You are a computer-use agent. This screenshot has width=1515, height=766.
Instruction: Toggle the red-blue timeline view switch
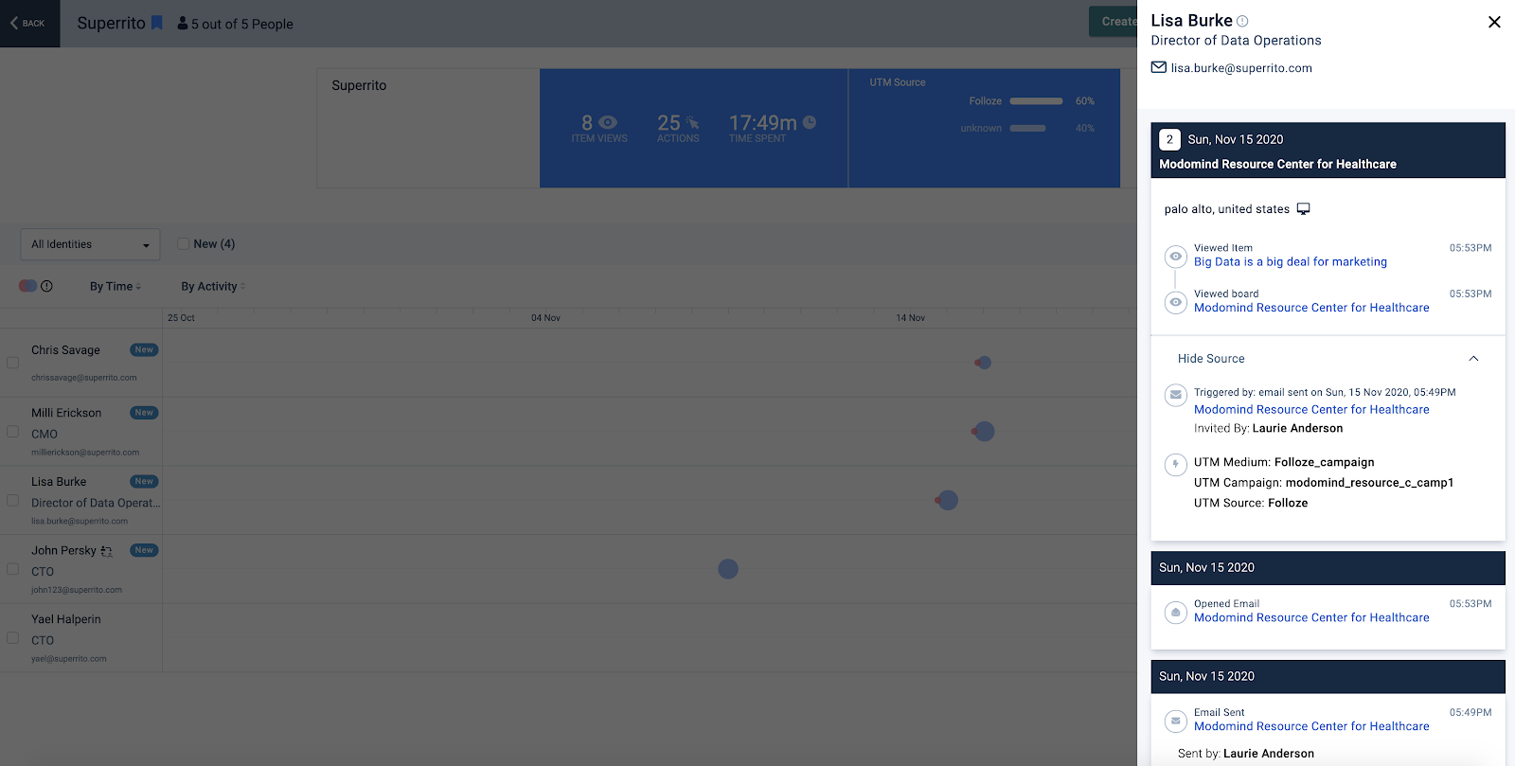click(x=27, y=286)
